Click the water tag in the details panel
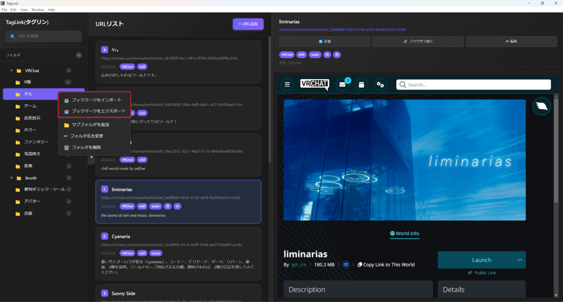Screen dimensions: 563x302 (x=315, y=55)
